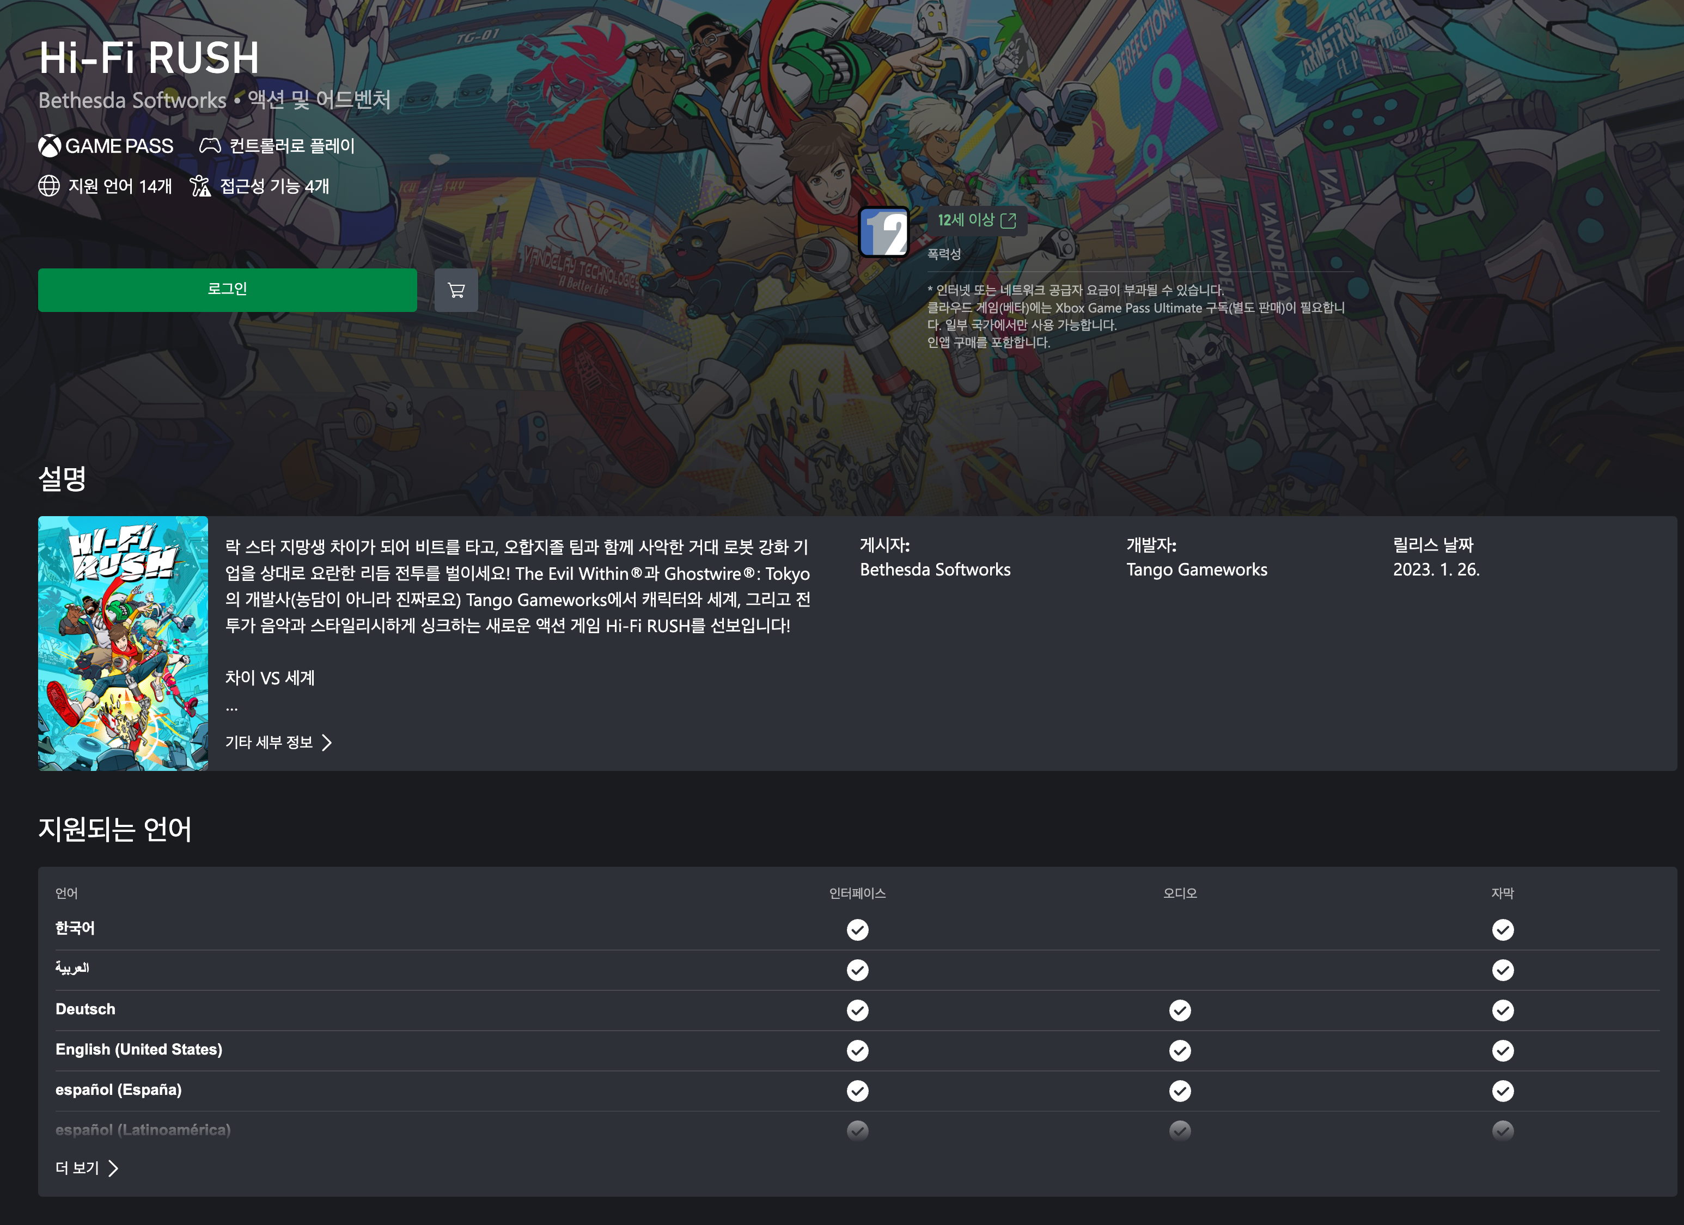Click 차이 VS 세계 description line
This screenshot has width=1684, height=1225.
[270, 678]
